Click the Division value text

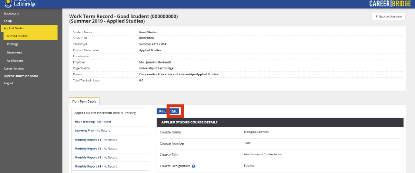click(179, 75)
